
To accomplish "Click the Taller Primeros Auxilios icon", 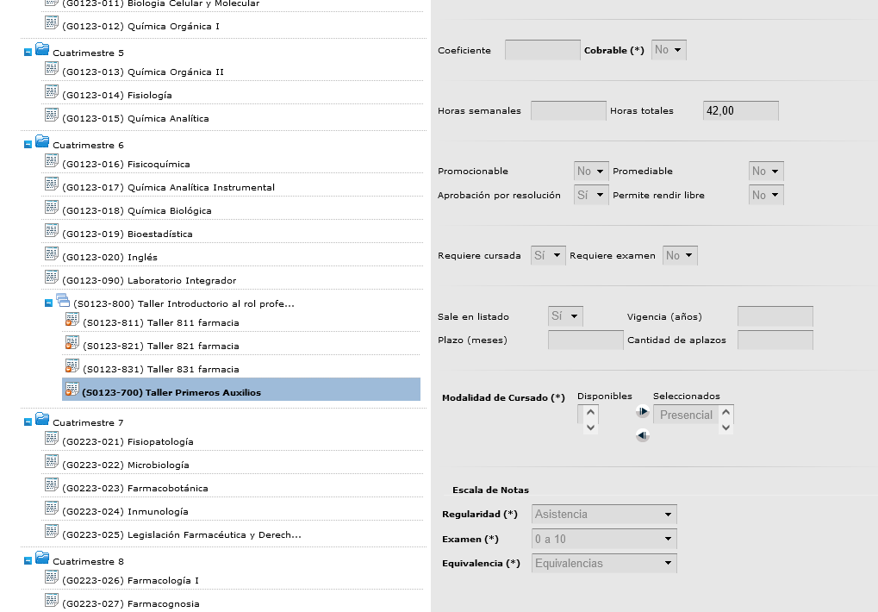I will point(72,389).
